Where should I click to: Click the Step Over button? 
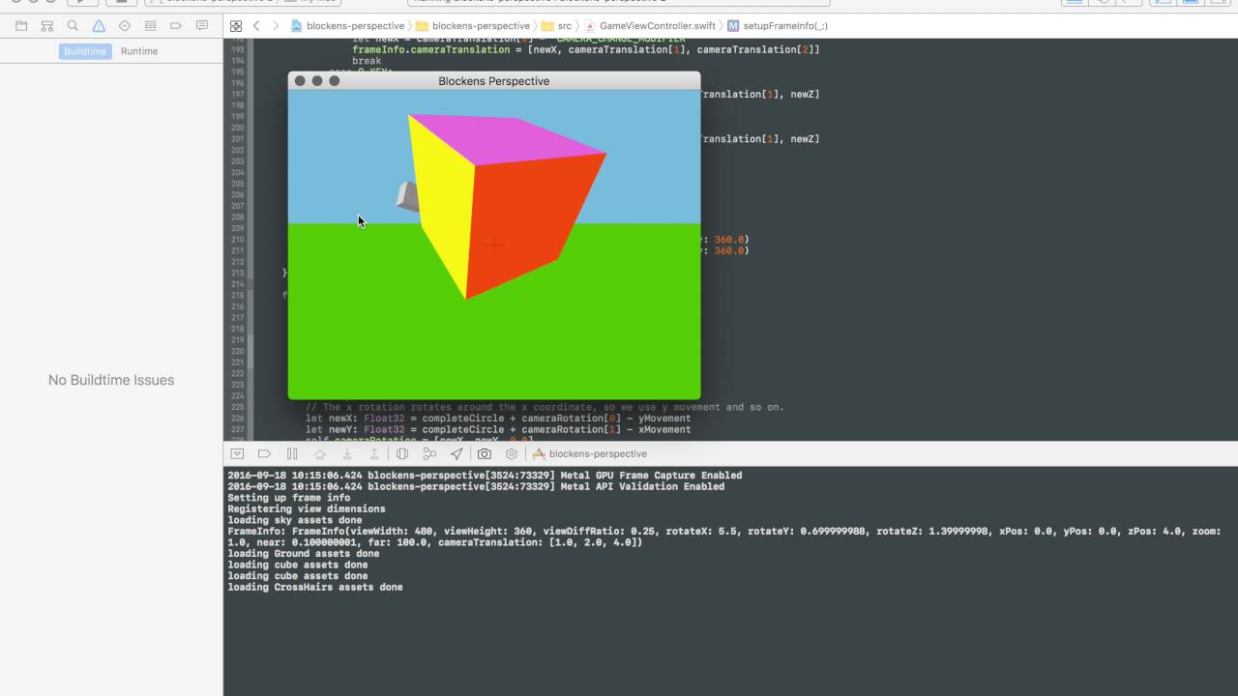click(x=319, y=453)
